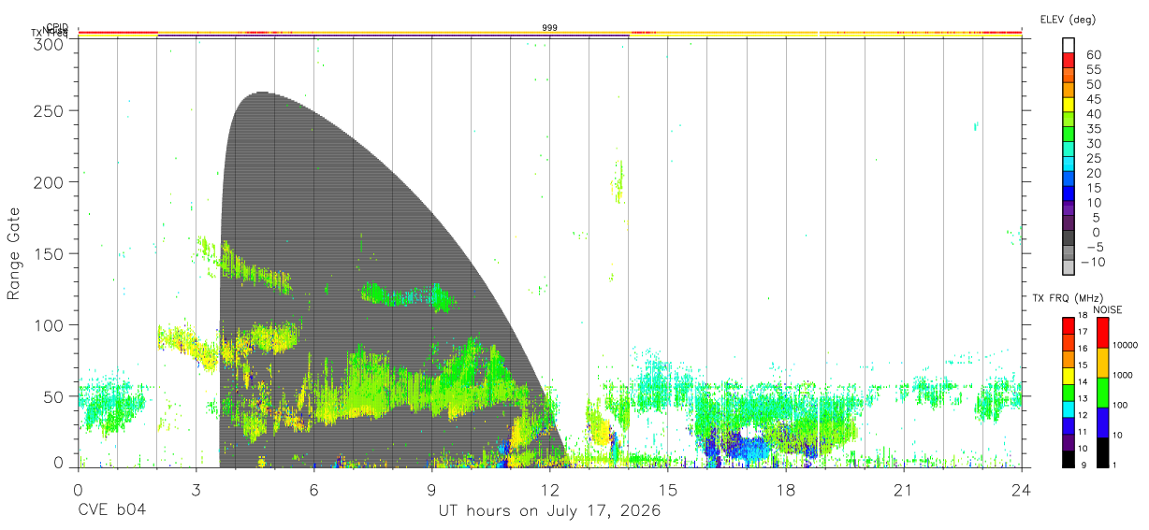Select the "Range Gate" y-axis label
1149x530 pixels.
(14, 254)
